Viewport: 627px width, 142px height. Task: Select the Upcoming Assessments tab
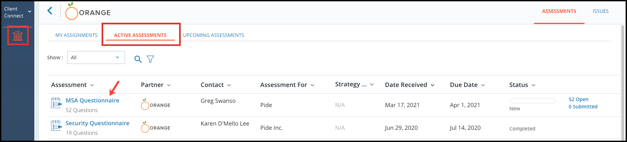(213, 35)
